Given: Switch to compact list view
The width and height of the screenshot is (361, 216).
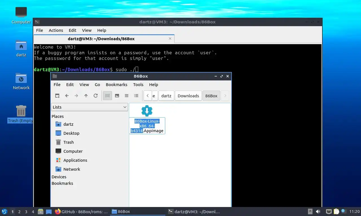Looking at the screenshot, I should pyautogui.click(x=127, y=96).
